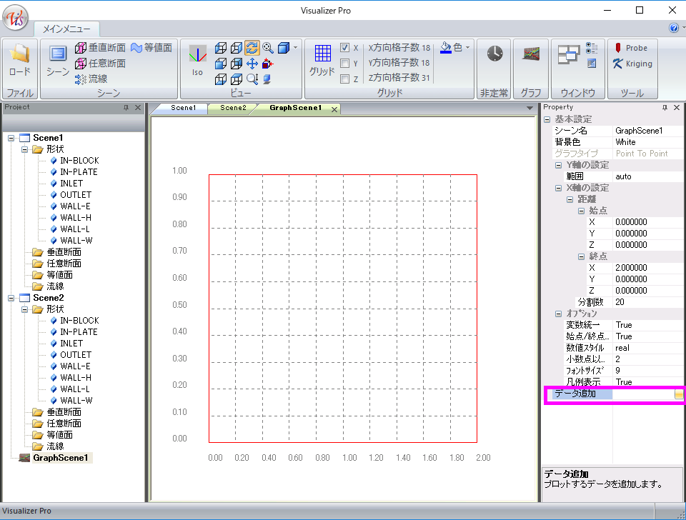
Task: Add a 流線 streamline from the ribbon
Action: coord(91,79)
